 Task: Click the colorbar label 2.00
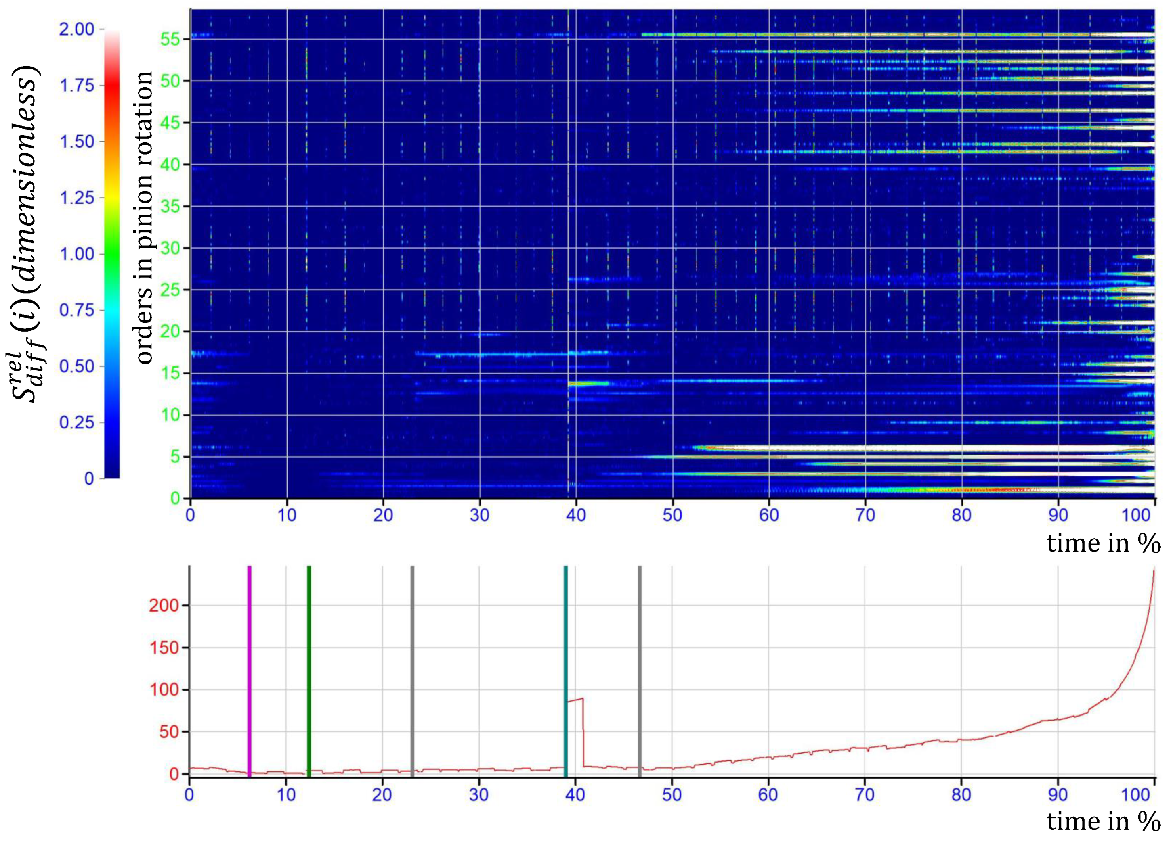click(x=76, y=29)
